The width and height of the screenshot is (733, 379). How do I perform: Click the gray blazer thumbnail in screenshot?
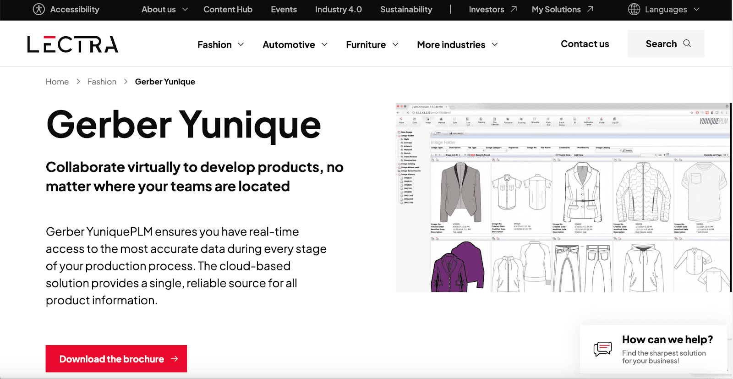pos(460,192)
